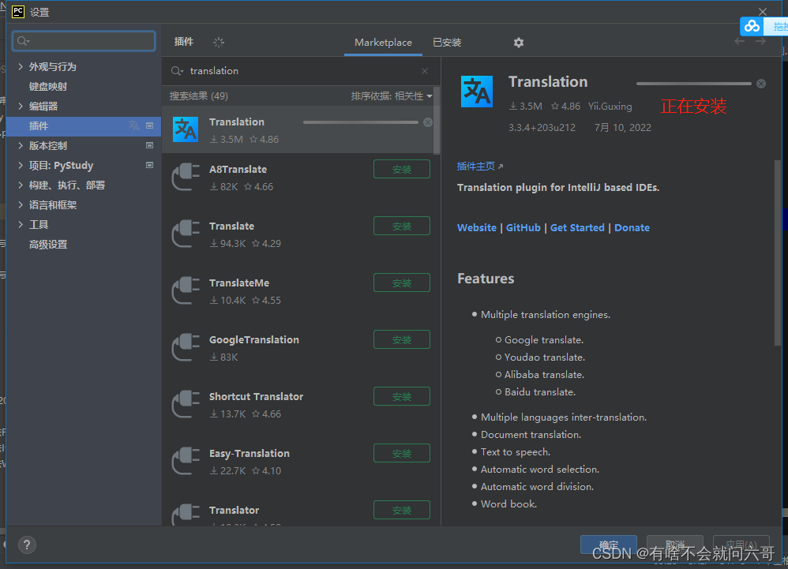Close the 设置 dialog window

763,12
